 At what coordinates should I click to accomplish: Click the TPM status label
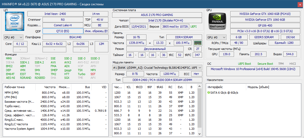pyautogui.click(x=281, y=64)
